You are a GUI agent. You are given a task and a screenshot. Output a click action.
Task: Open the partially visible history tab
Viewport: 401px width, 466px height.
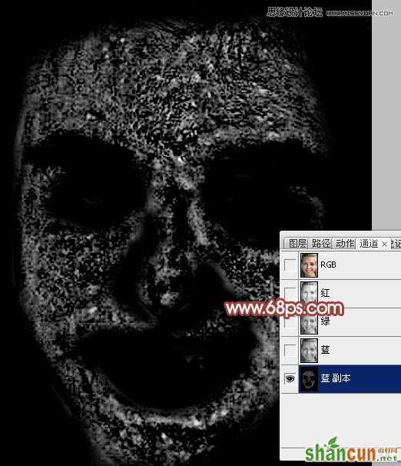(x=396, y=244)
